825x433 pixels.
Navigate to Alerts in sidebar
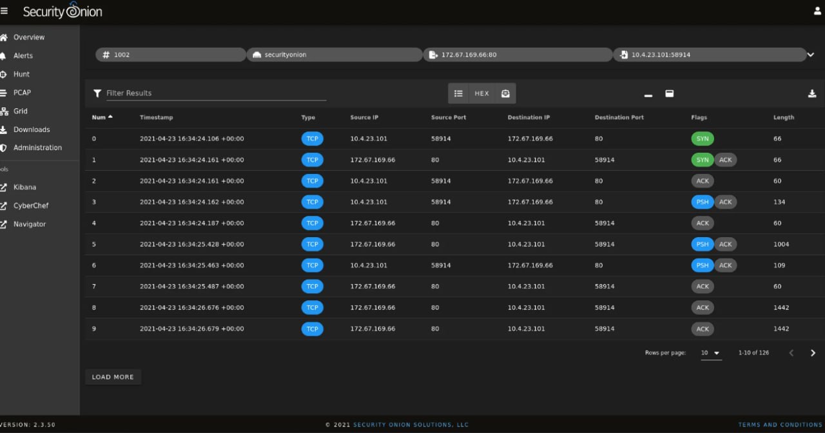click(x=23, y=56)
